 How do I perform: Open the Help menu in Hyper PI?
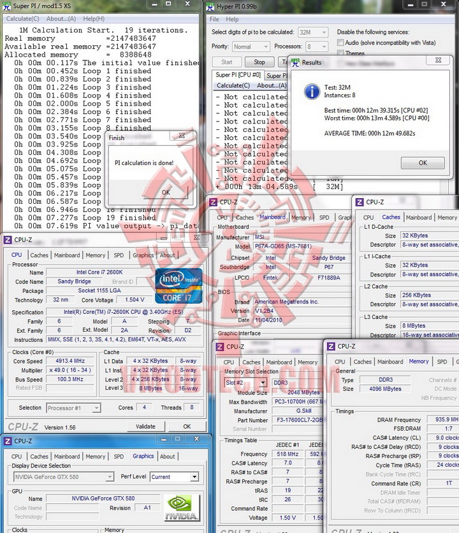coord(232,19)
